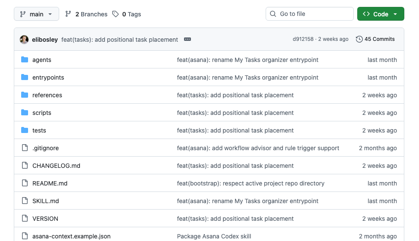Click 'last month' timestamp on README.md row

(x=382, y=183)
